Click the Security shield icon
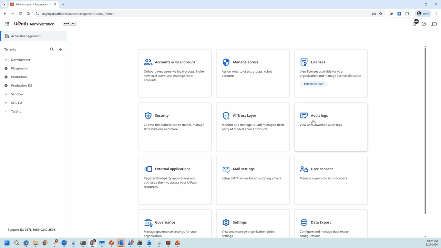441x248 pixels. pyautogui.click(x=148, y=115)
